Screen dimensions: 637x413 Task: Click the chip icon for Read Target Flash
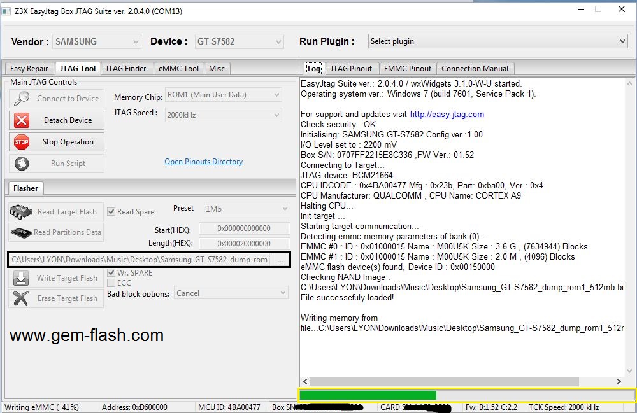(21, 212)
